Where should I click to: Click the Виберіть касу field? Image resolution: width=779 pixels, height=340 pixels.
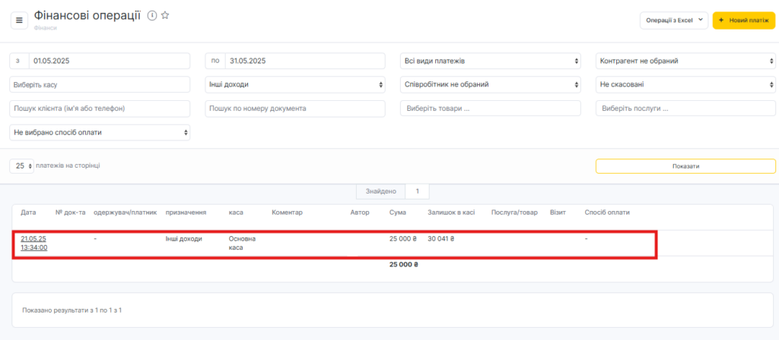point(100,85)
